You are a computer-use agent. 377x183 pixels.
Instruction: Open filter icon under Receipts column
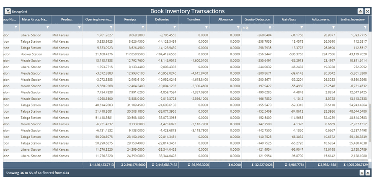tap(143, 27)
